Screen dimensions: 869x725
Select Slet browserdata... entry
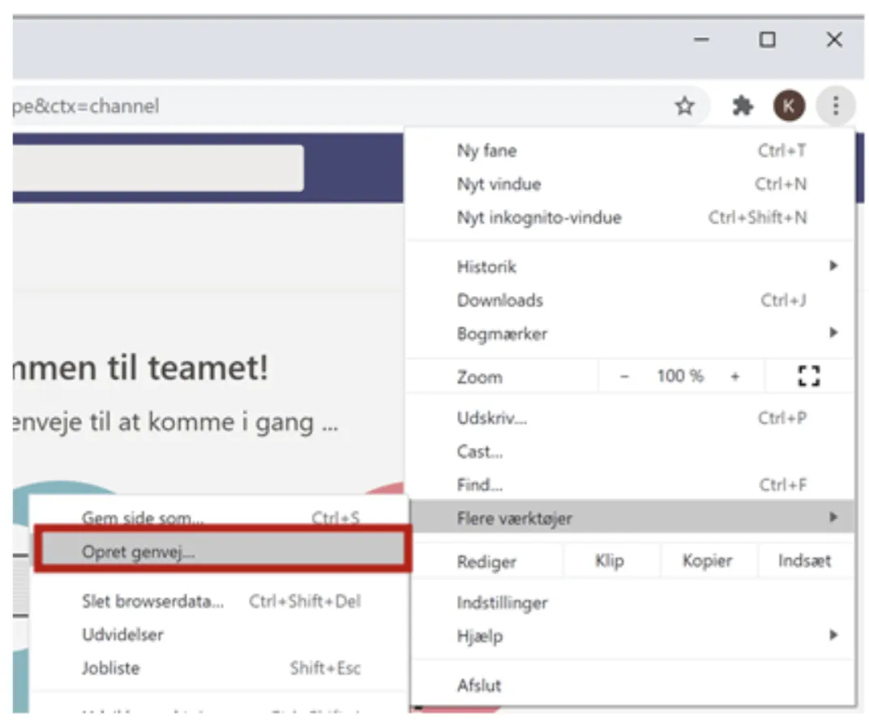220,602
